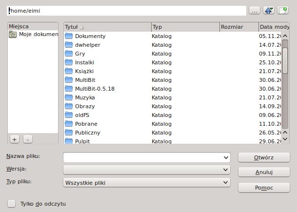Screen dimensions: 297x212
Task: Select the Moje dokumenty place entry
Action: (x=33, y=35)
